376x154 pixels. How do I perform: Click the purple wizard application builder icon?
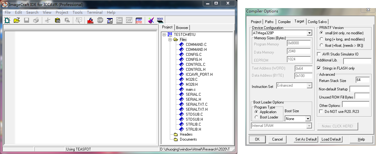[151, 21]
